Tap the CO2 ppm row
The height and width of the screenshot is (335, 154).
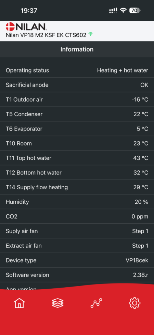(x=77, y=216)
